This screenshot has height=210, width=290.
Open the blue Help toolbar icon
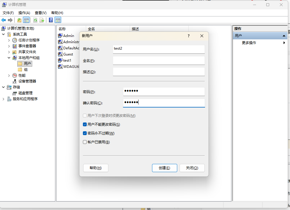(x=51, y=20)
